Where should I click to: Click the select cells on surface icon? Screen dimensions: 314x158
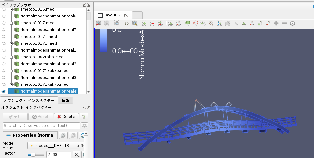click(171, 23)
